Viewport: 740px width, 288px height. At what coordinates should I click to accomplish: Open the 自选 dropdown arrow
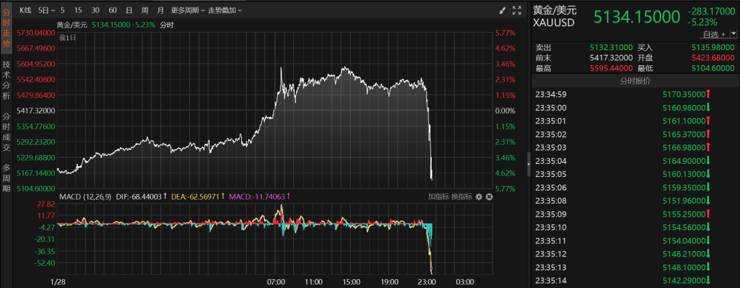pos(733,34)
